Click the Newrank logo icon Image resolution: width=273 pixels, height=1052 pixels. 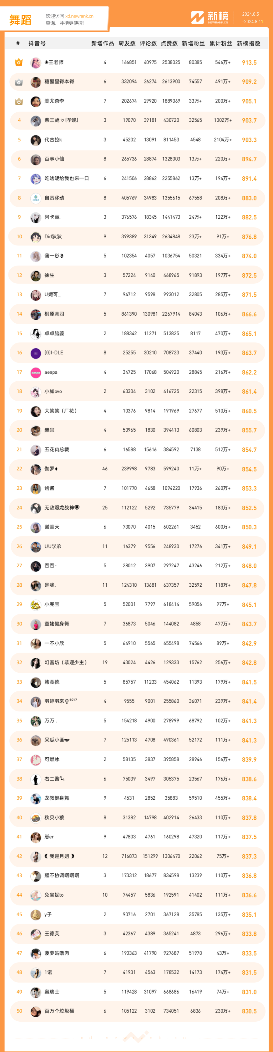click(x=197, y=17)
